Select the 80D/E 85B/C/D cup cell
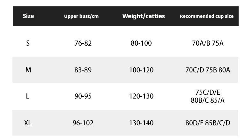This screenshot has width=252, height=140. pos(208,123)
